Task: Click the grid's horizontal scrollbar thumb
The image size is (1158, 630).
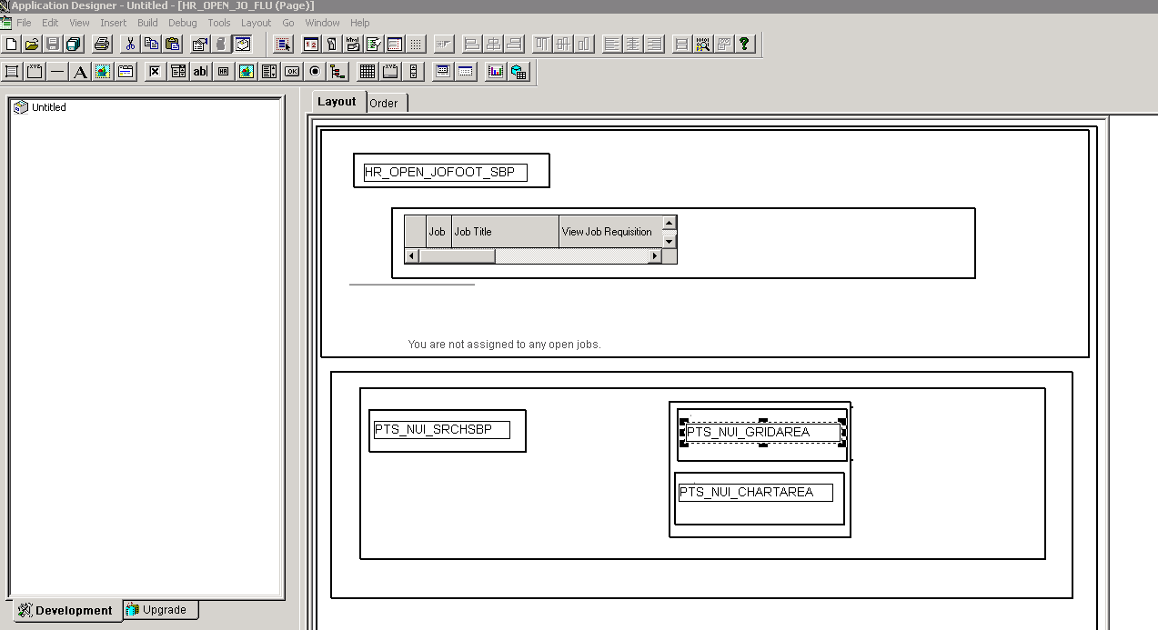Action: (x=457, y=256)
